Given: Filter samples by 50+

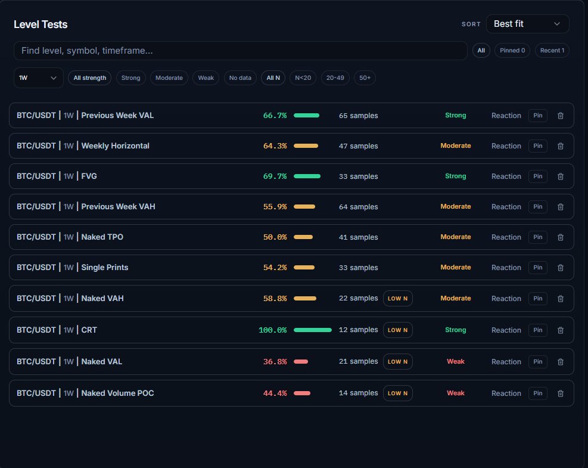Looking at the screenshot, I should click(365, 78).
